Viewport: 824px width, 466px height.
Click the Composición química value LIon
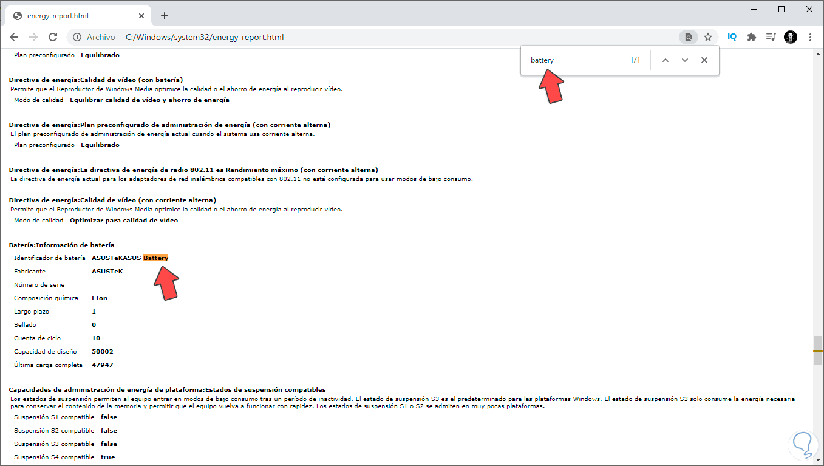100,298
